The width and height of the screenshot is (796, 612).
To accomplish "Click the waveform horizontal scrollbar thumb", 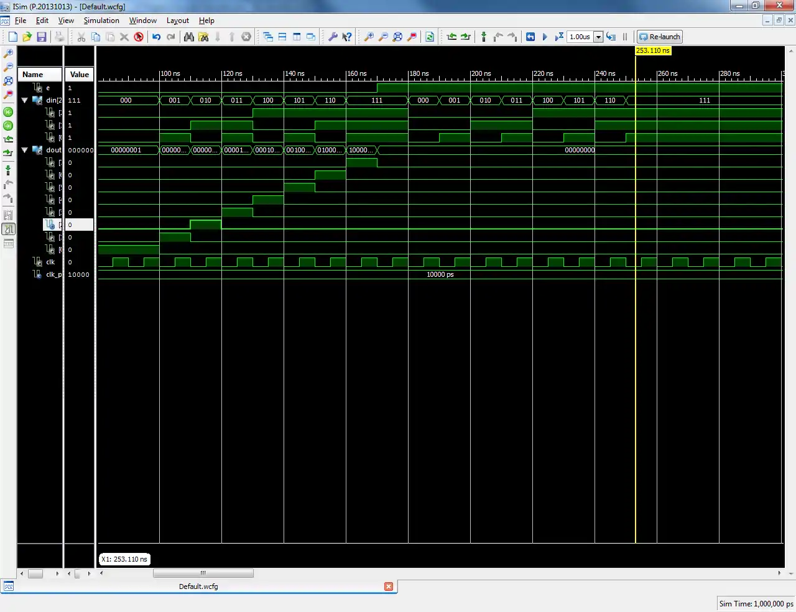I will (203, 573).
